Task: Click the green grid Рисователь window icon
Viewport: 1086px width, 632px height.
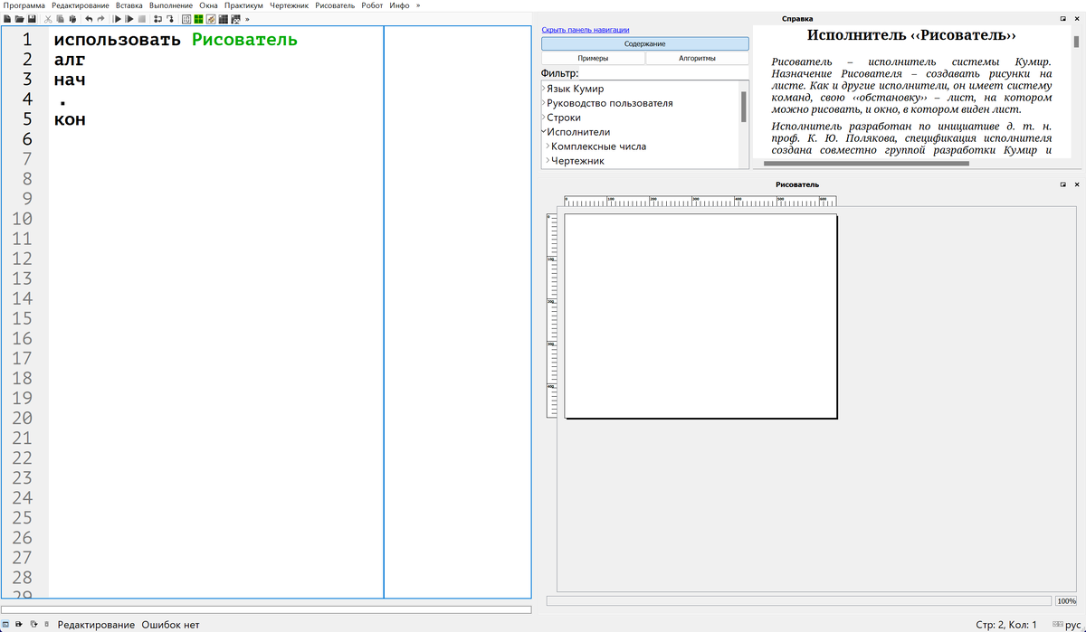Action: point(198,19)
